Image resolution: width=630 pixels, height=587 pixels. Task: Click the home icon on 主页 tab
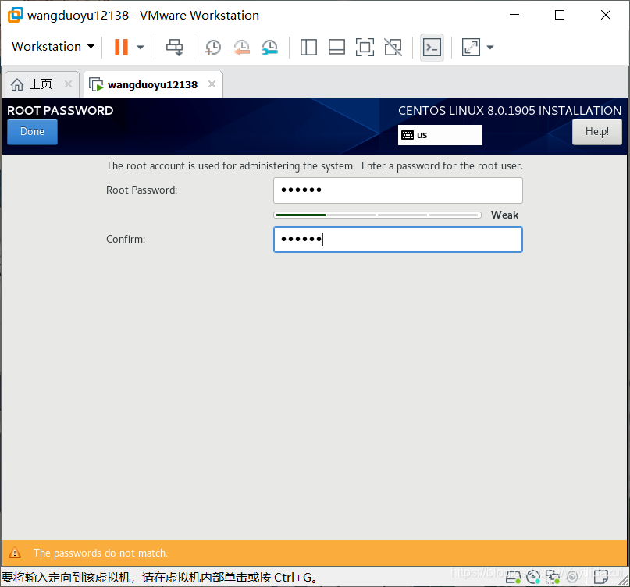pos(17,84)
